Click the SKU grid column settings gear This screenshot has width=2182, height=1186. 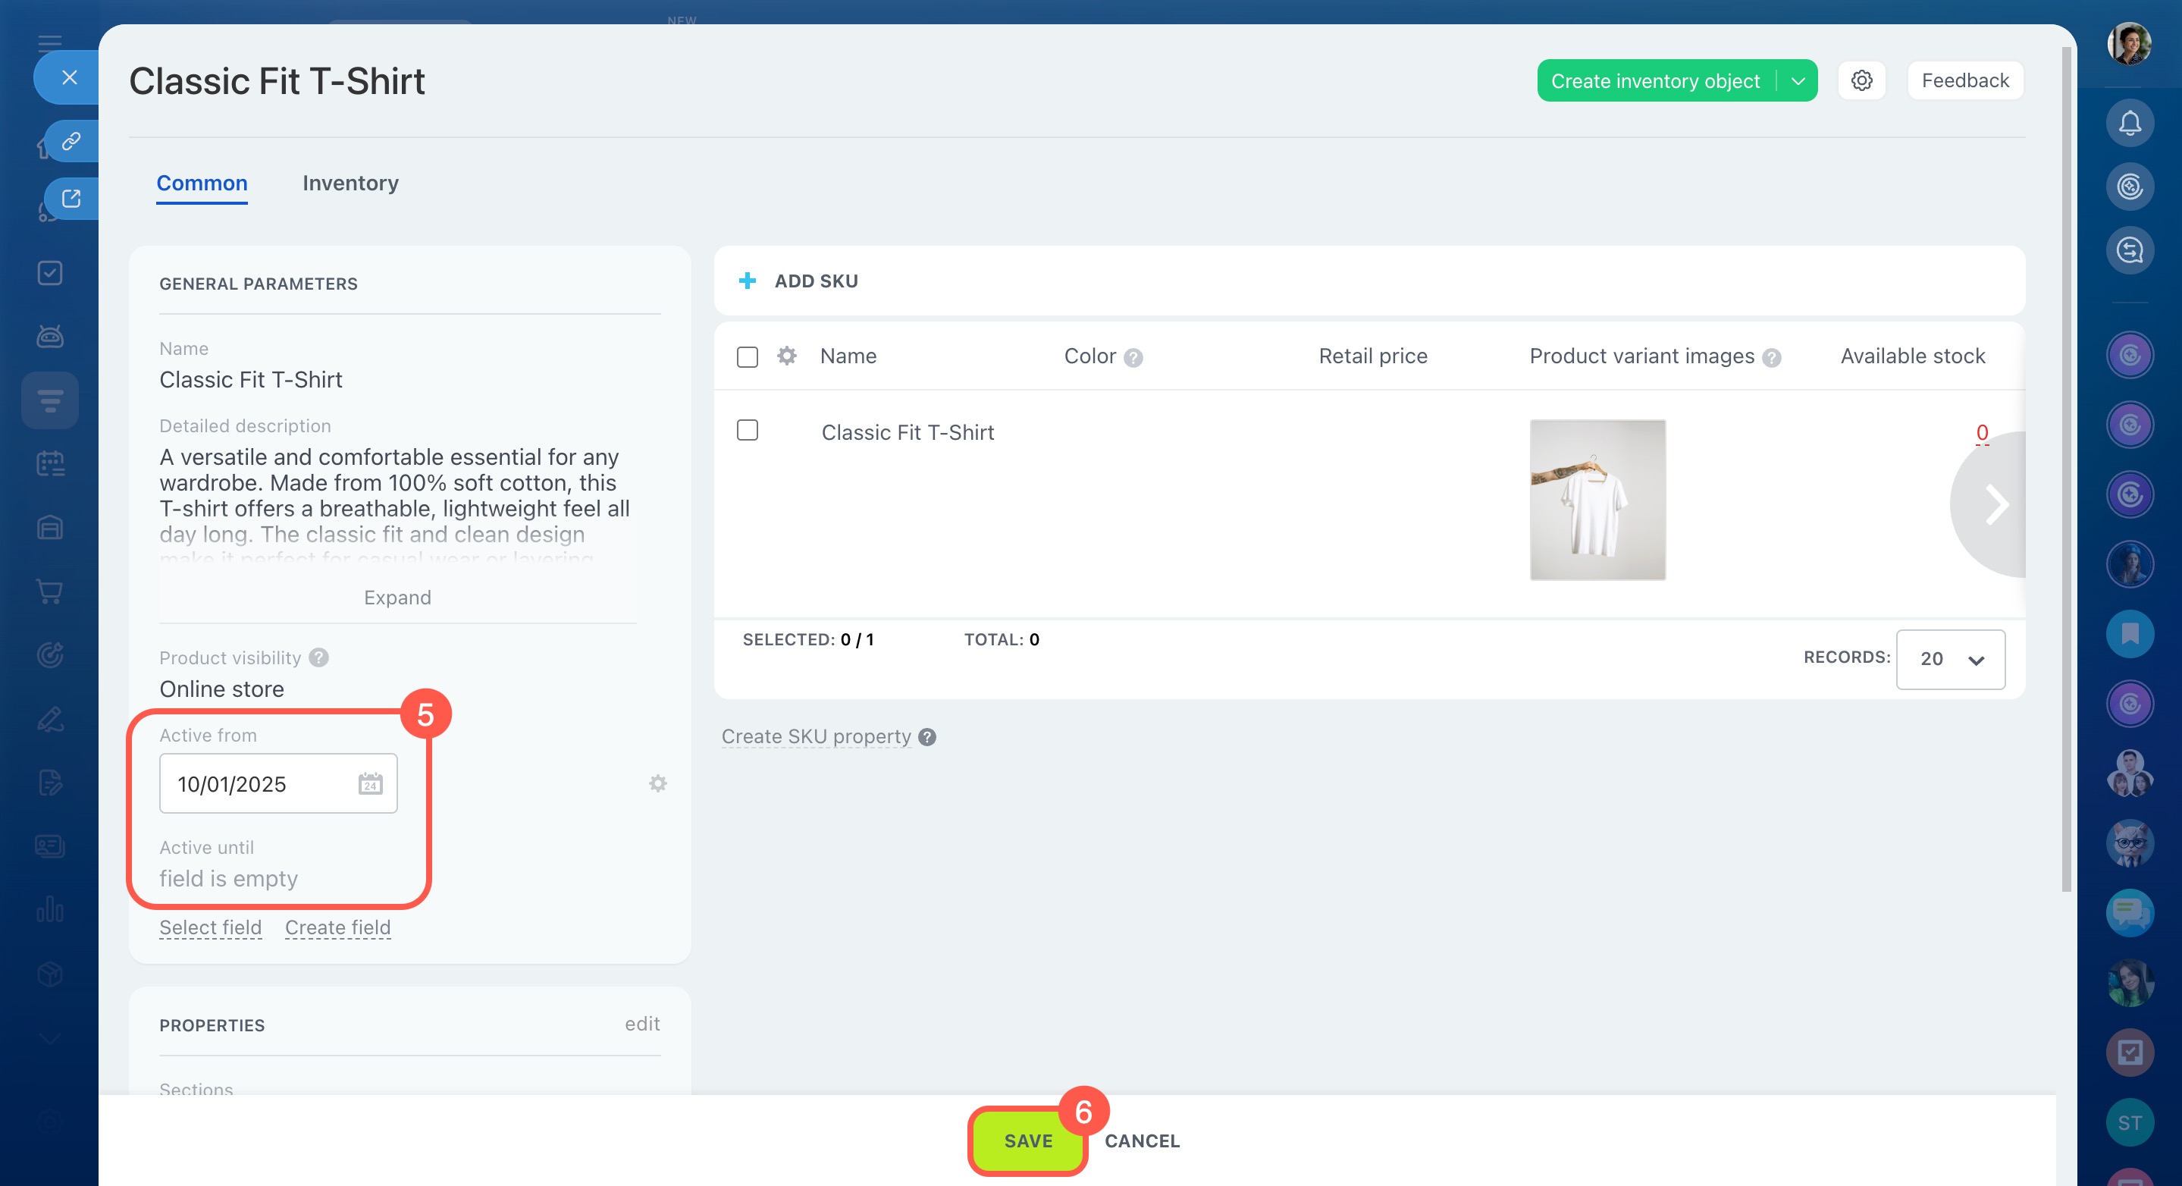[x=787, y=356]
